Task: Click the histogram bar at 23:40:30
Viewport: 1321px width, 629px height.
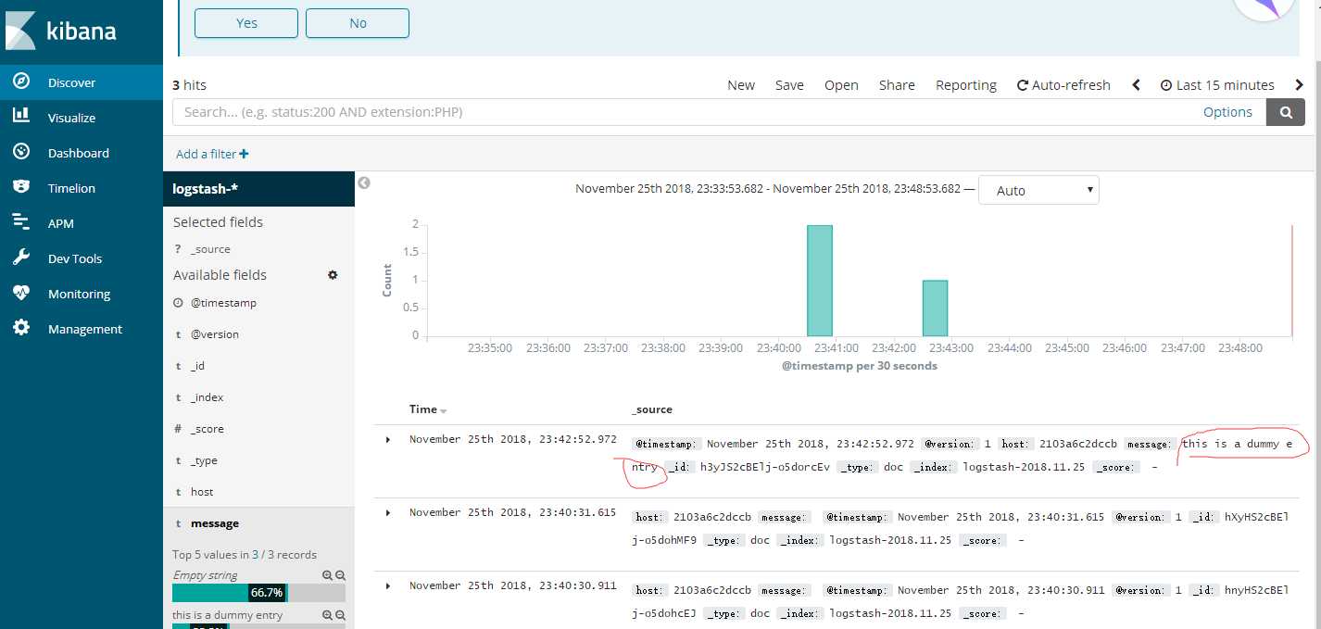Action: (820, 281)
